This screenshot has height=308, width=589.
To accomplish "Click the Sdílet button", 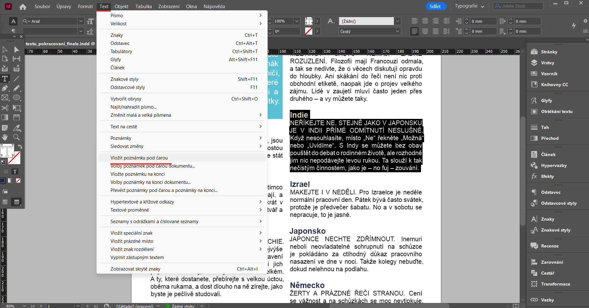I will coord(436,6).
